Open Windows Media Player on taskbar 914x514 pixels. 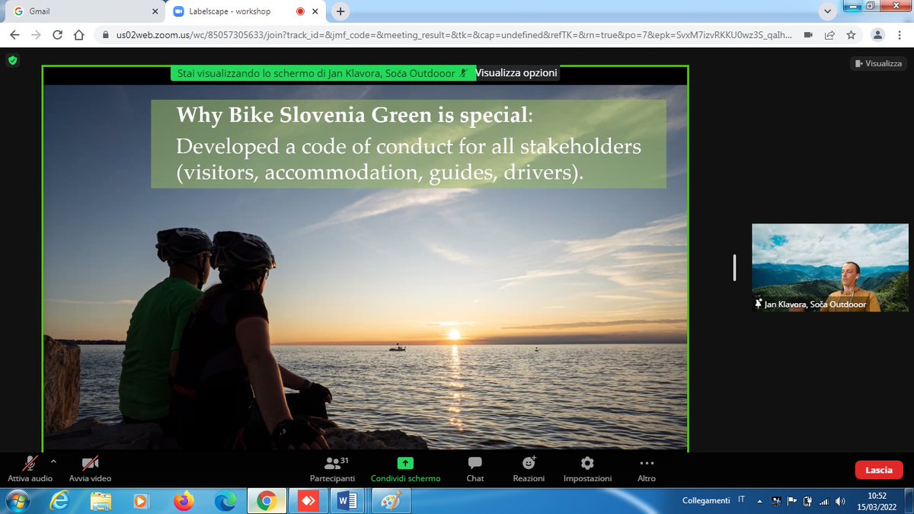(x=141, y=500)
